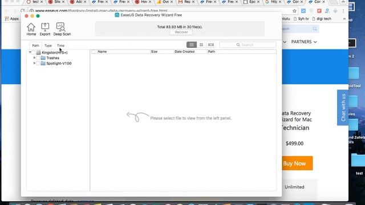Go to Home in EaseUS toolbar
The image size is (365, 205).
click(31, 29)
